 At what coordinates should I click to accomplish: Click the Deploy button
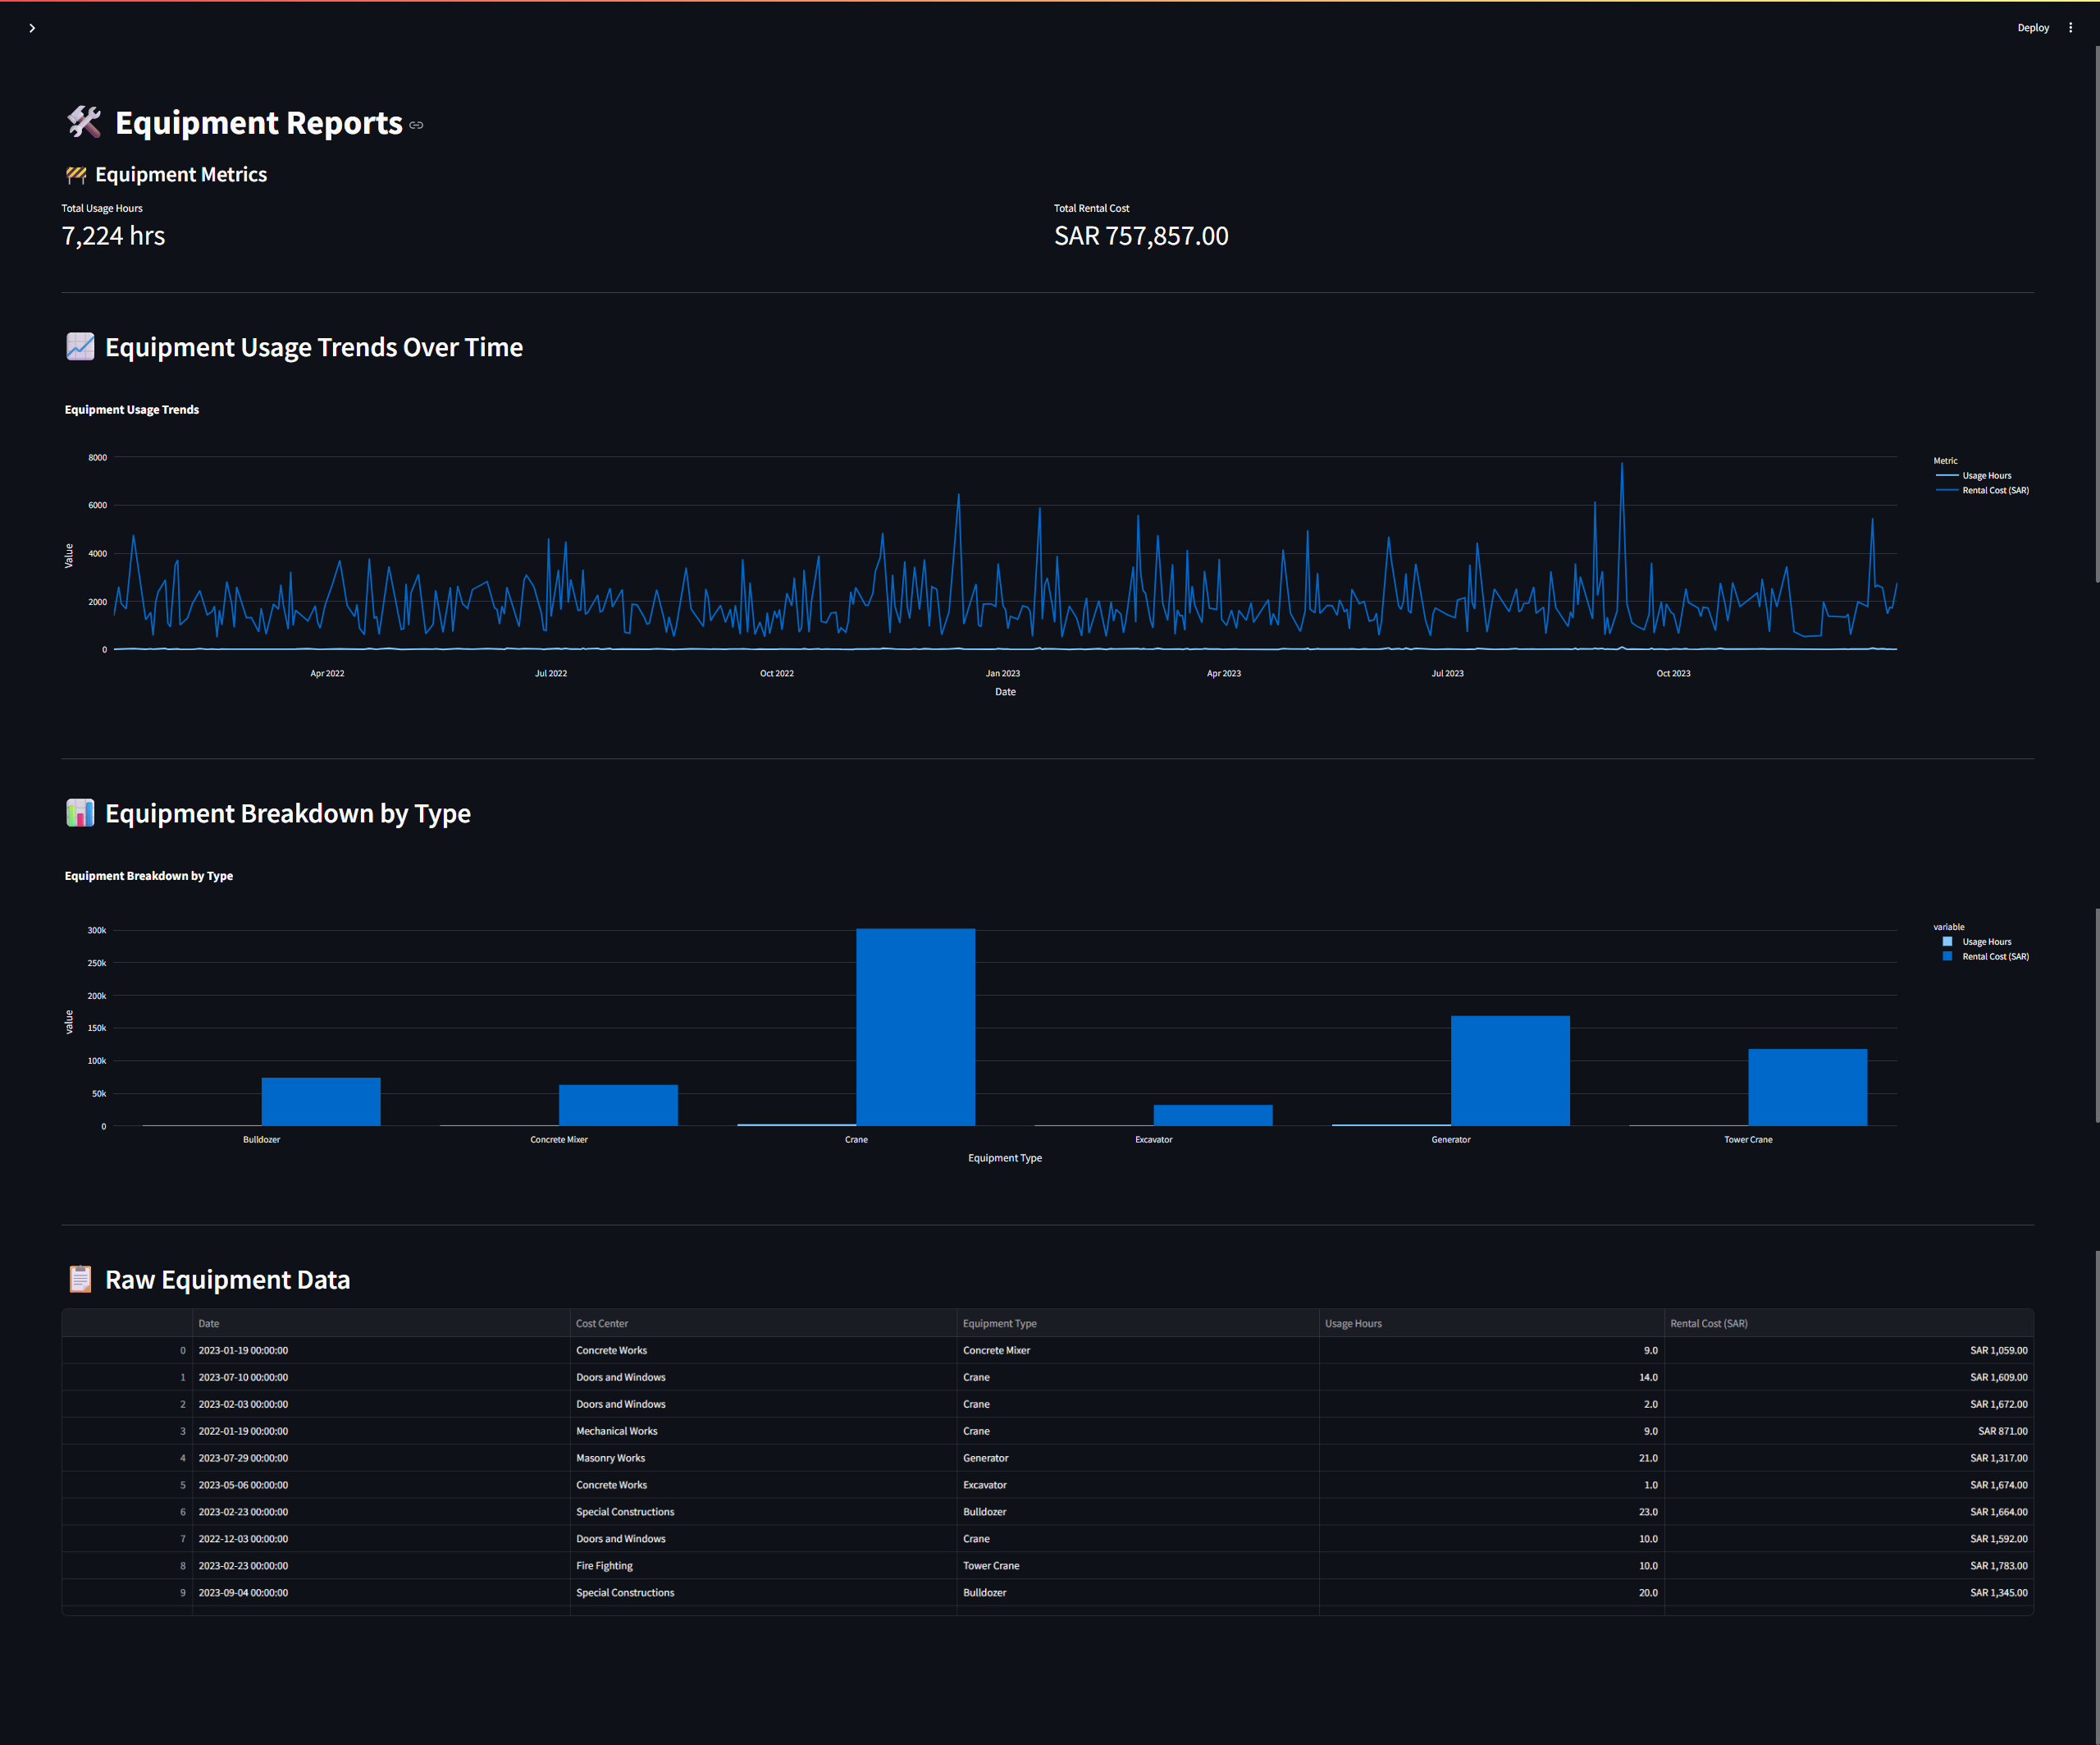click(2032, 28)
